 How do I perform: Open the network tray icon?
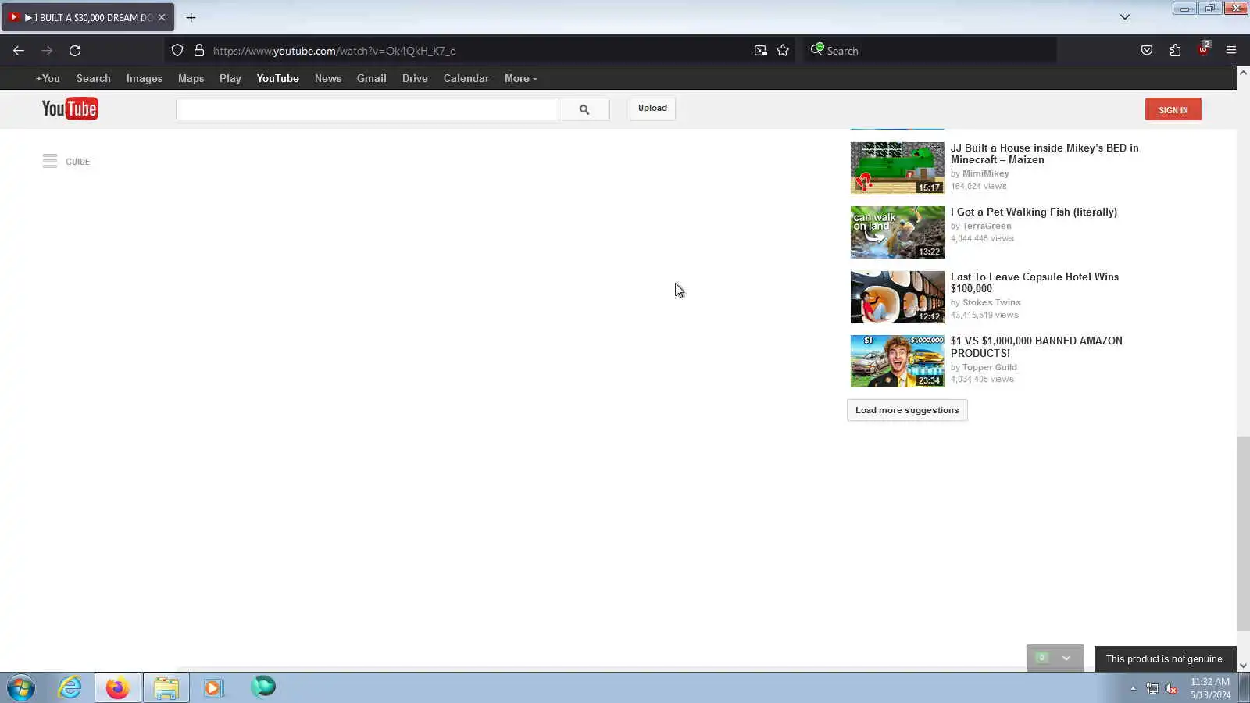(1152, 688)
